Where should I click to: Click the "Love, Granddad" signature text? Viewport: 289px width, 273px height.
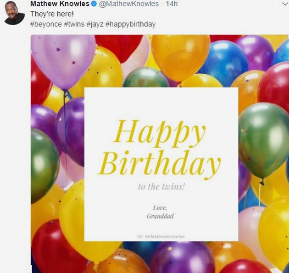[x=160, y=212]
